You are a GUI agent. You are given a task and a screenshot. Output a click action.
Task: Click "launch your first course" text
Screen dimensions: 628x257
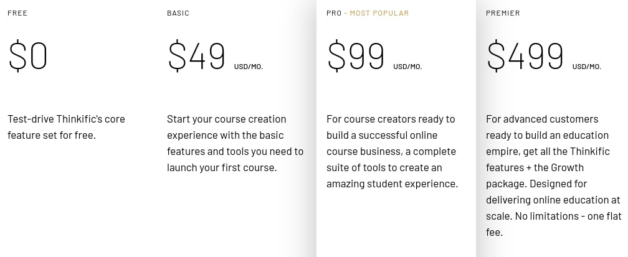pos(221,167)
